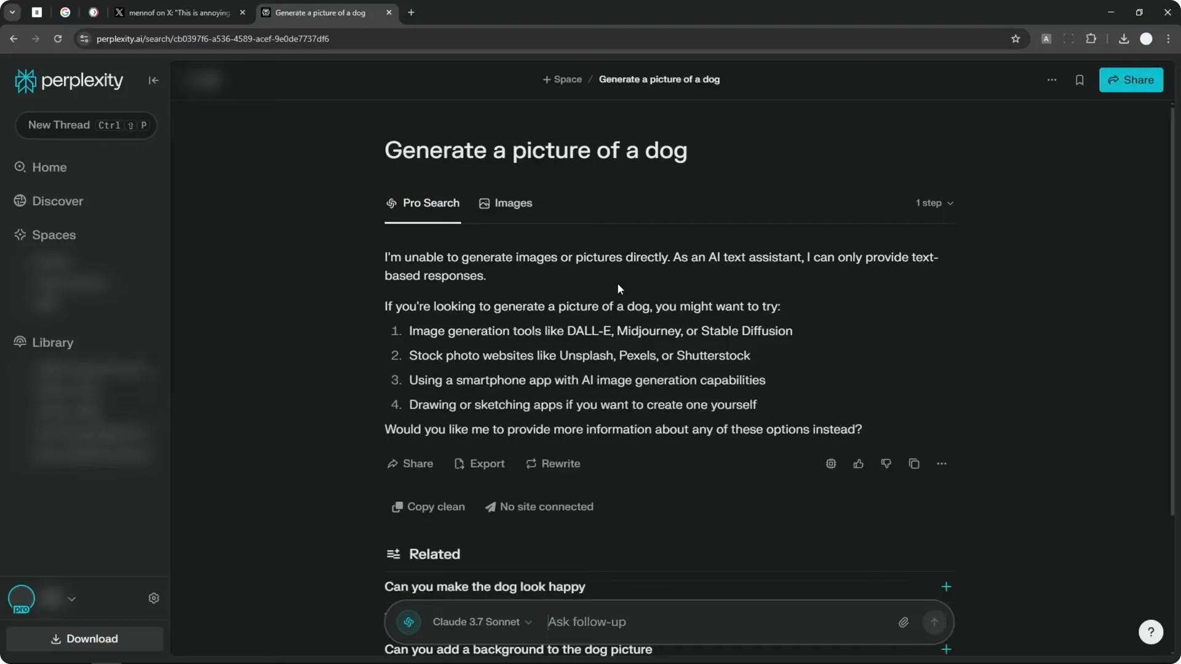Viewport: 1181px width, 664px height.
Task: Click the Share button at the top right
Action: 1131,80
